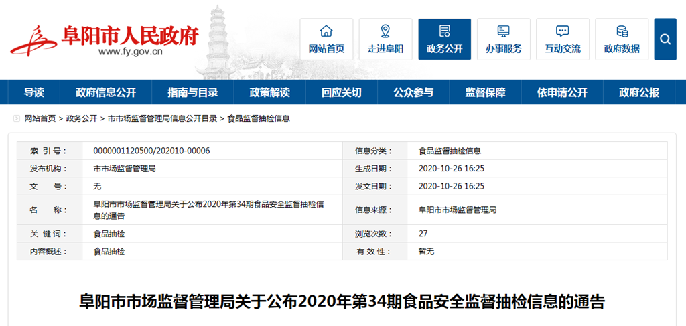Click the 食品抽检 value in 内容概述 row
686x326 pixels.
[x=109, y=252]
